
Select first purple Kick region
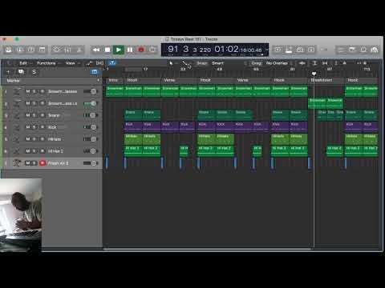coord(133,127)
